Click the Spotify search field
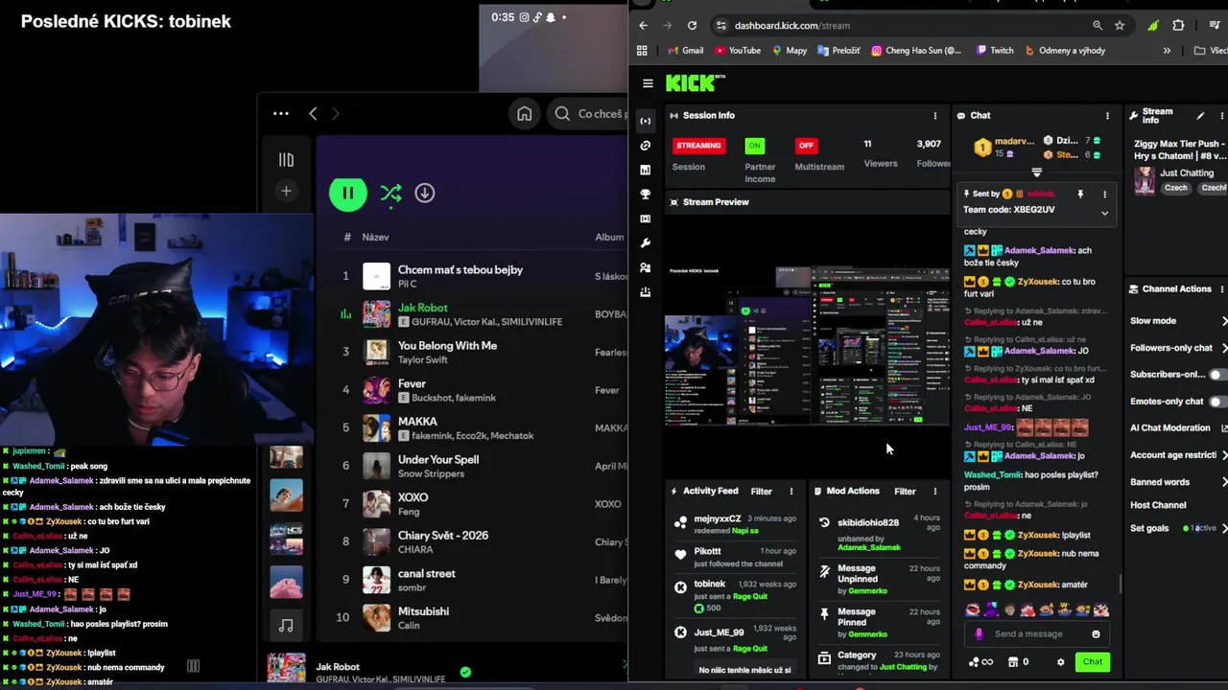The height and width of the screenshot is (690, 1228). click(587, 114)
